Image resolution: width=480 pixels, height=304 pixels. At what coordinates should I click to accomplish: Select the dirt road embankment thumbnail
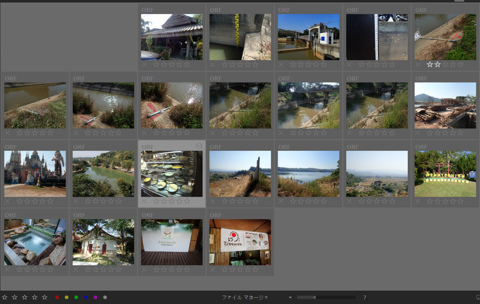[x=240, y=174]
